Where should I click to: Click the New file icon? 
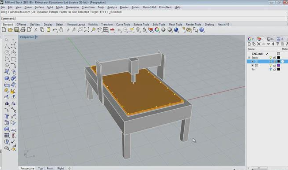[4, 30]
